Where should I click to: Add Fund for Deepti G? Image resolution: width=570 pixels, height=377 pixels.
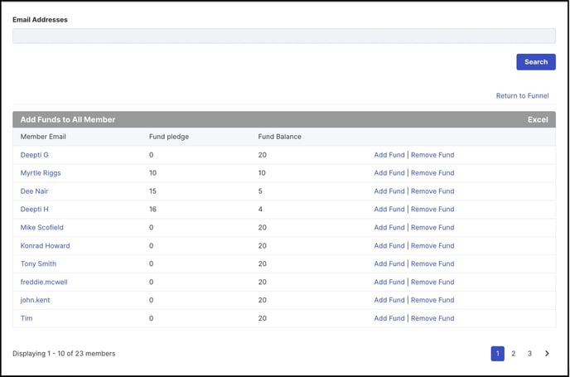tap(389, 155)
